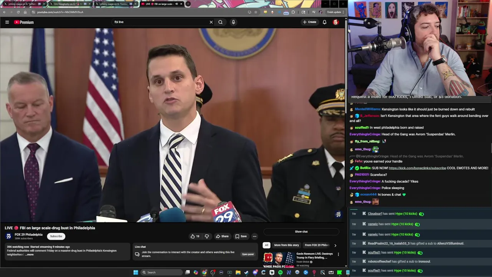Open more actions ellipsis below video
This screenshot has height=277, width=492.
pyautogui.click(x=254, y=236)
